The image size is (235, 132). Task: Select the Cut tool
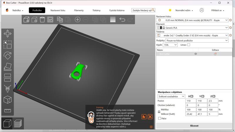click(8, 77)
